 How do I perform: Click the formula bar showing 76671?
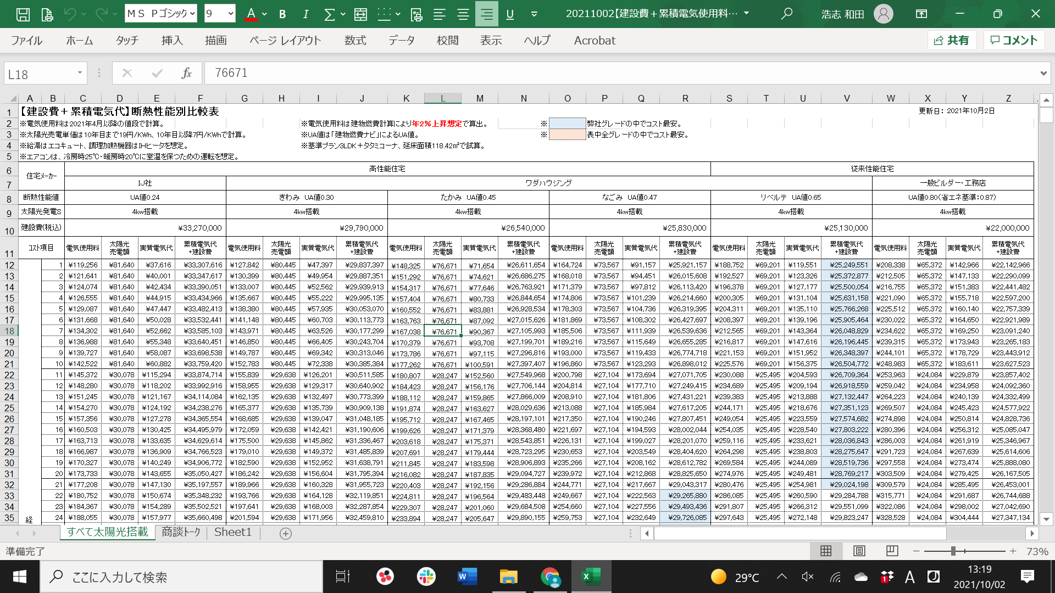point(621,73)
